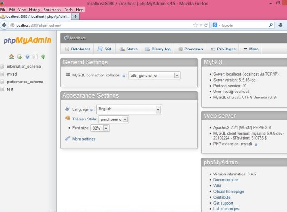The width and height of the screenshot is (287, 212).
Task: Click help icon next to Language label
Action: tap(92, 109)
